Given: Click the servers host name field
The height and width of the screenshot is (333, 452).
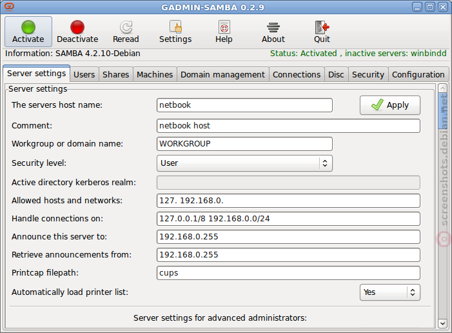Looking at the screenshot, I should pos(244,105).
